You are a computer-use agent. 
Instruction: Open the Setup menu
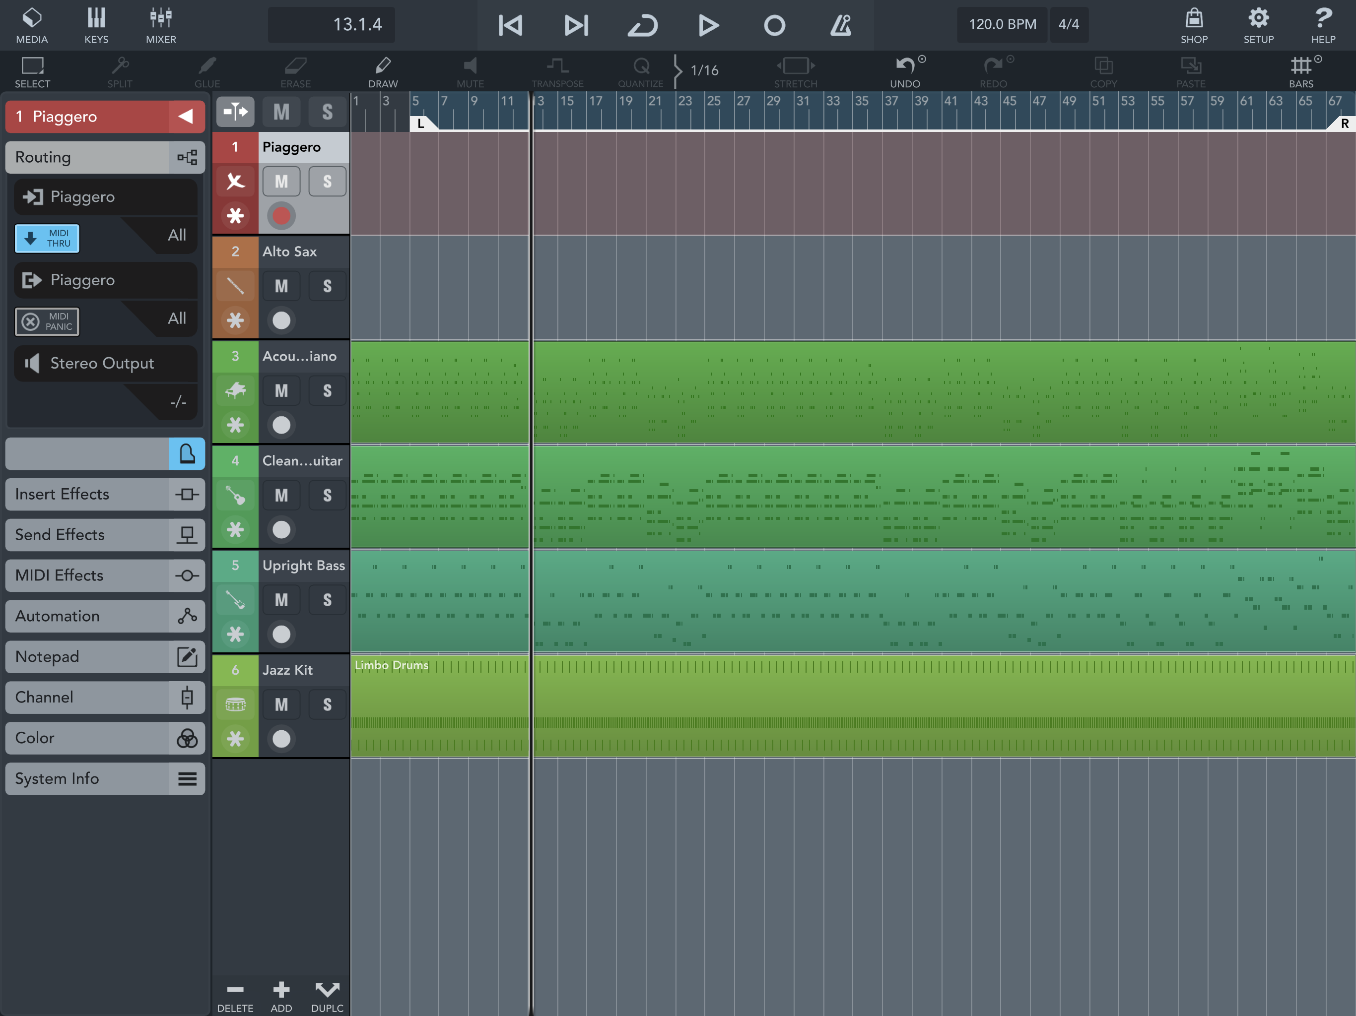point(1258,25)
